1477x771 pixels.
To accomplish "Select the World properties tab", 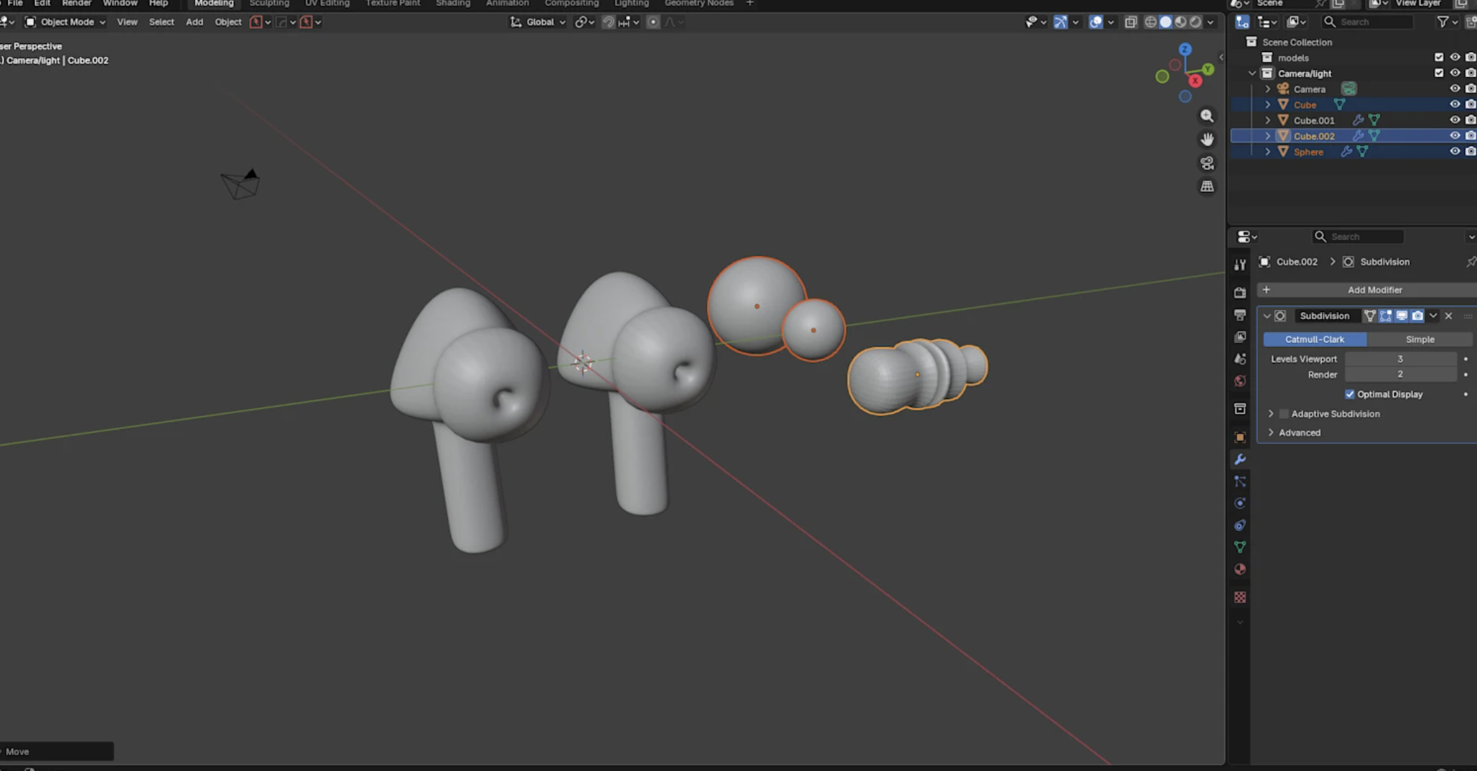I will tap(1241, 380).
